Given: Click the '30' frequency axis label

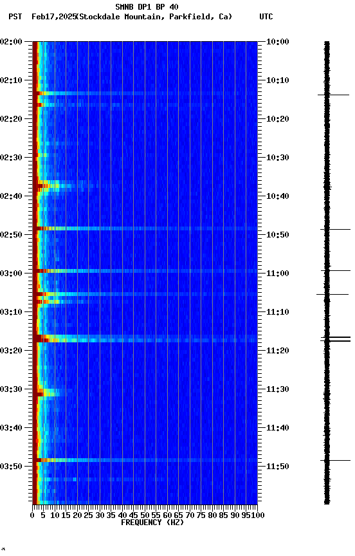Looking at the screenshot, I should tap(100, 515).
